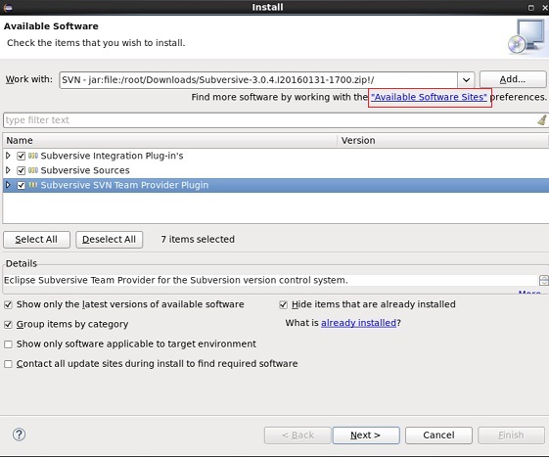Uncheck Subversive SVN Team Provider Plugin checkbox

[21, 185]
